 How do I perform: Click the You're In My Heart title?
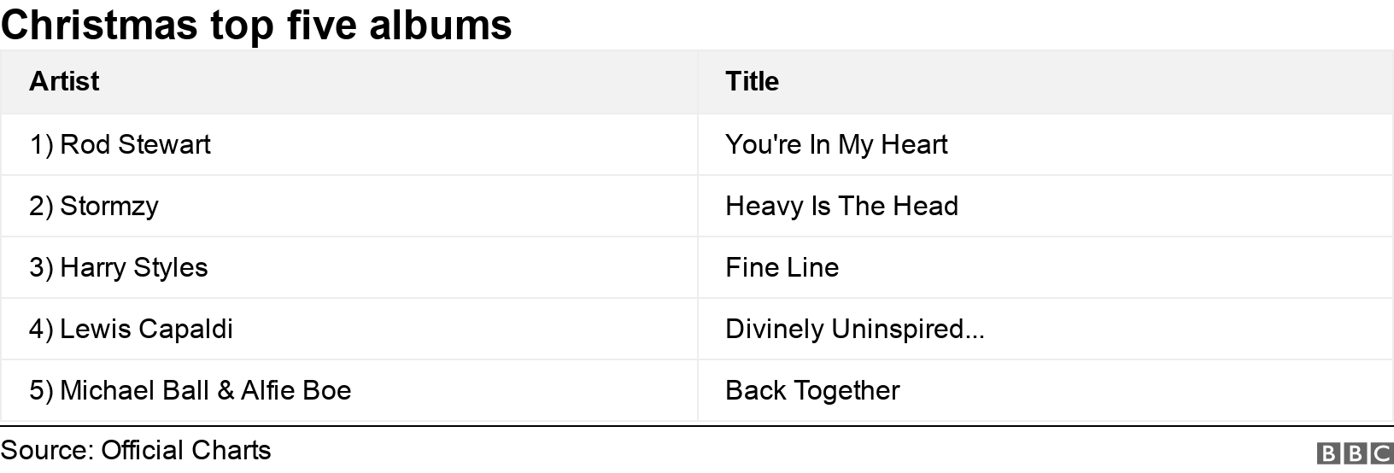pos(836,144)
